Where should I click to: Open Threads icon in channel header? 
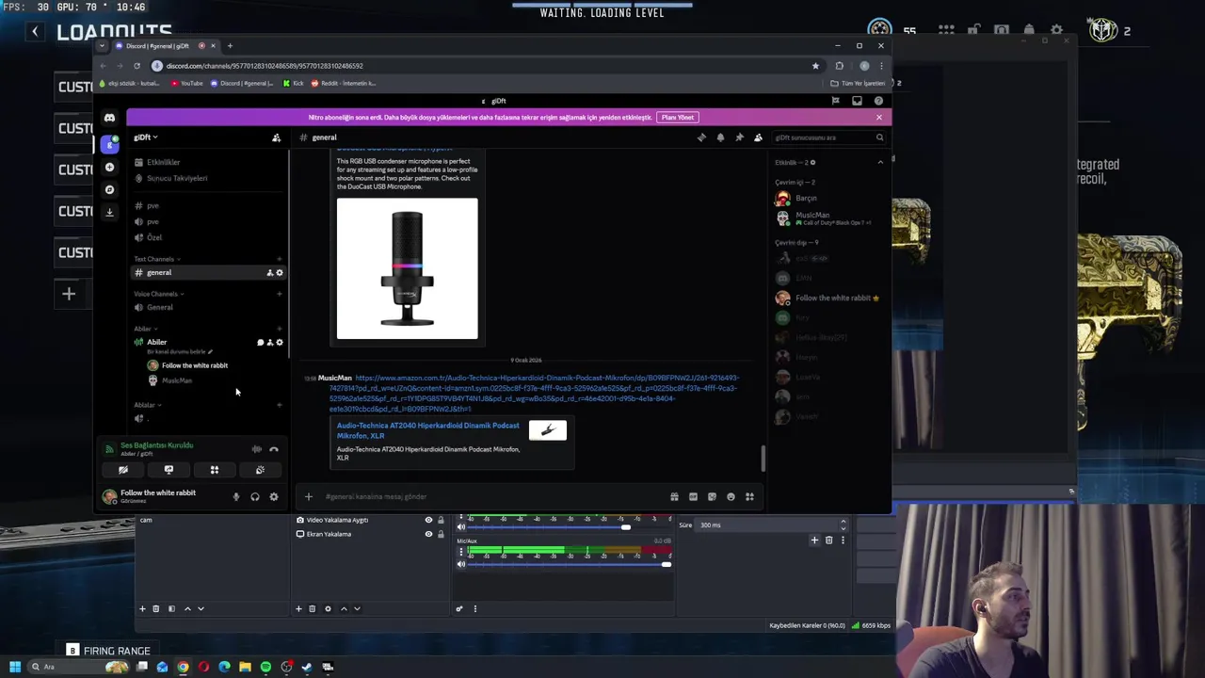pos(701,137)
